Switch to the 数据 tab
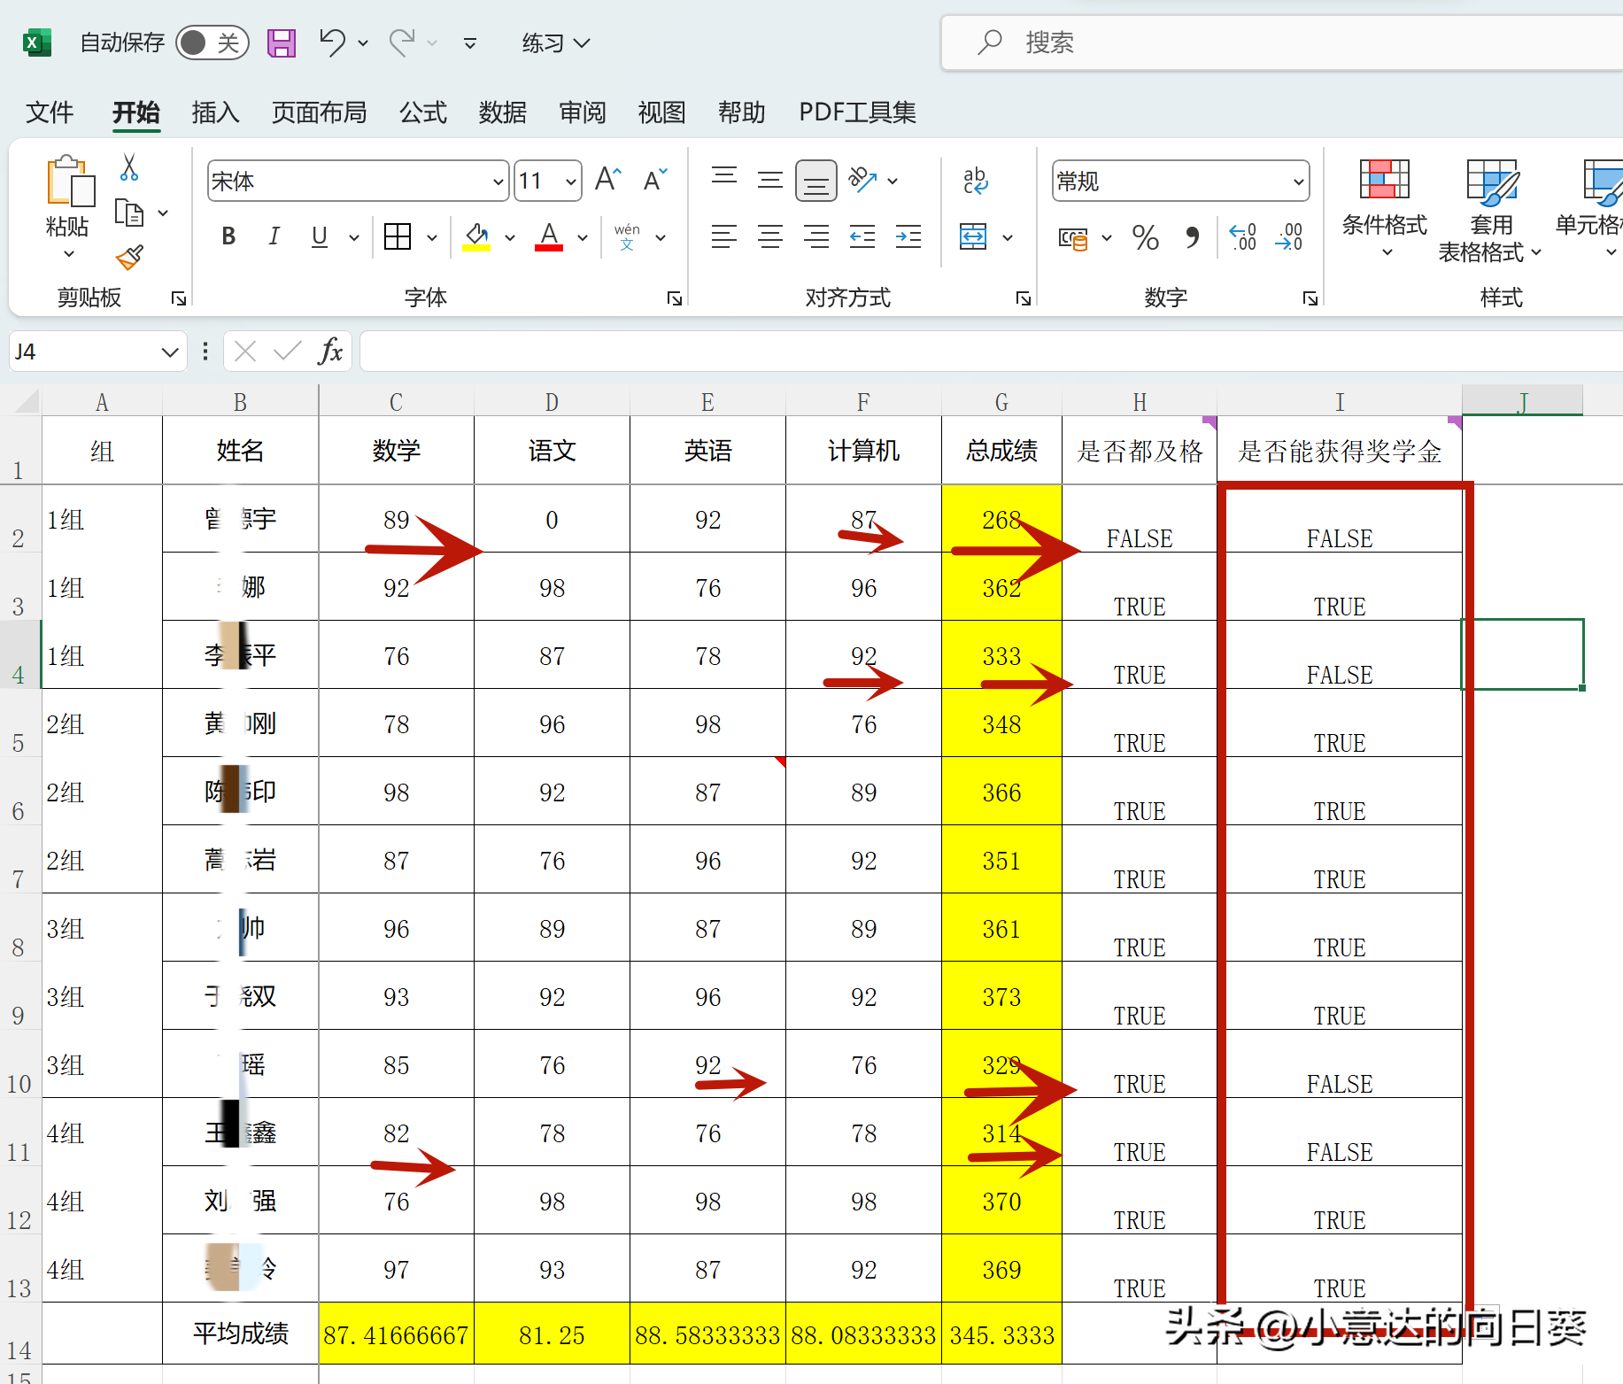This screenshot has width=1623, height=1384. [503, 112]
